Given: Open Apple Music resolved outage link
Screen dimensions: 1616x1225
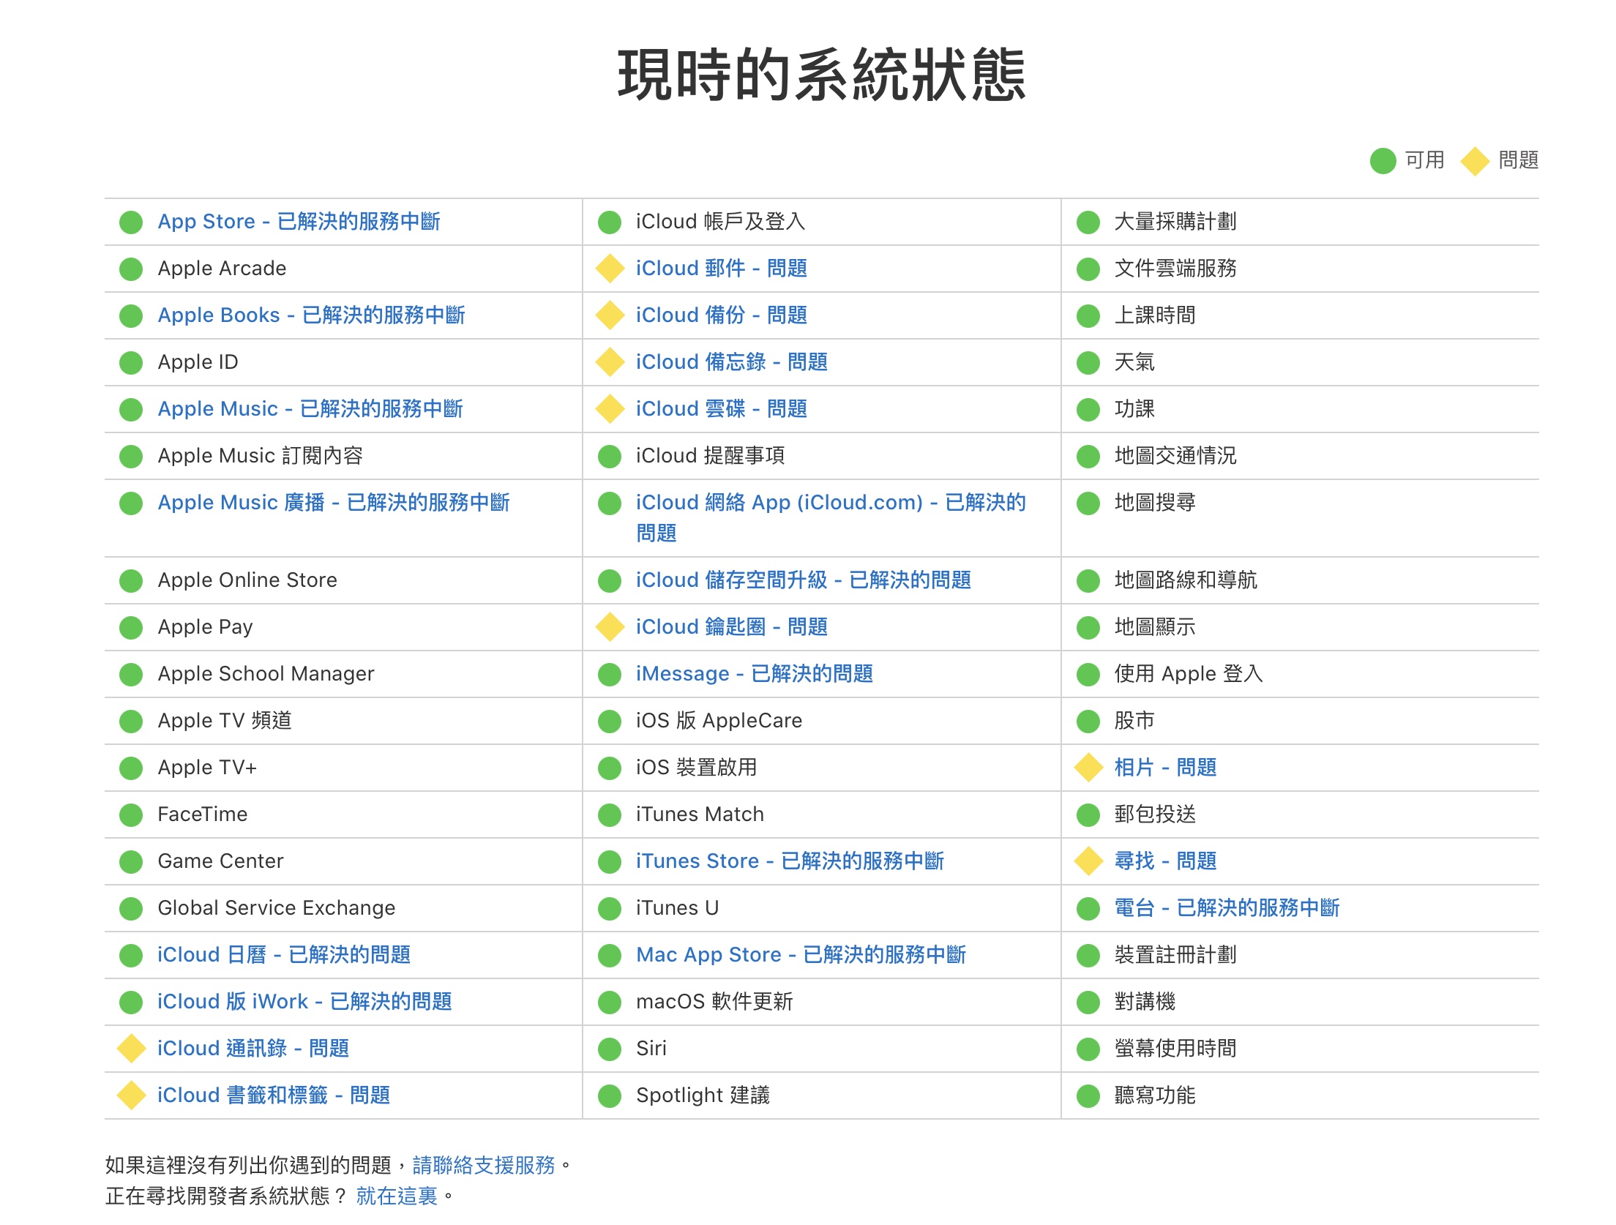Looking at the screenshot, I should pyautogui.click(x=310, y=409).
